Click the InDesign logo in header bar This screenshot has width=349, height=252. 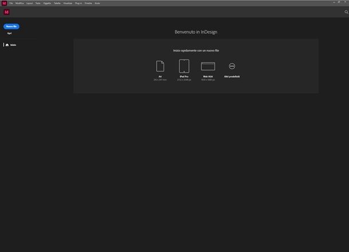(7, 12)
